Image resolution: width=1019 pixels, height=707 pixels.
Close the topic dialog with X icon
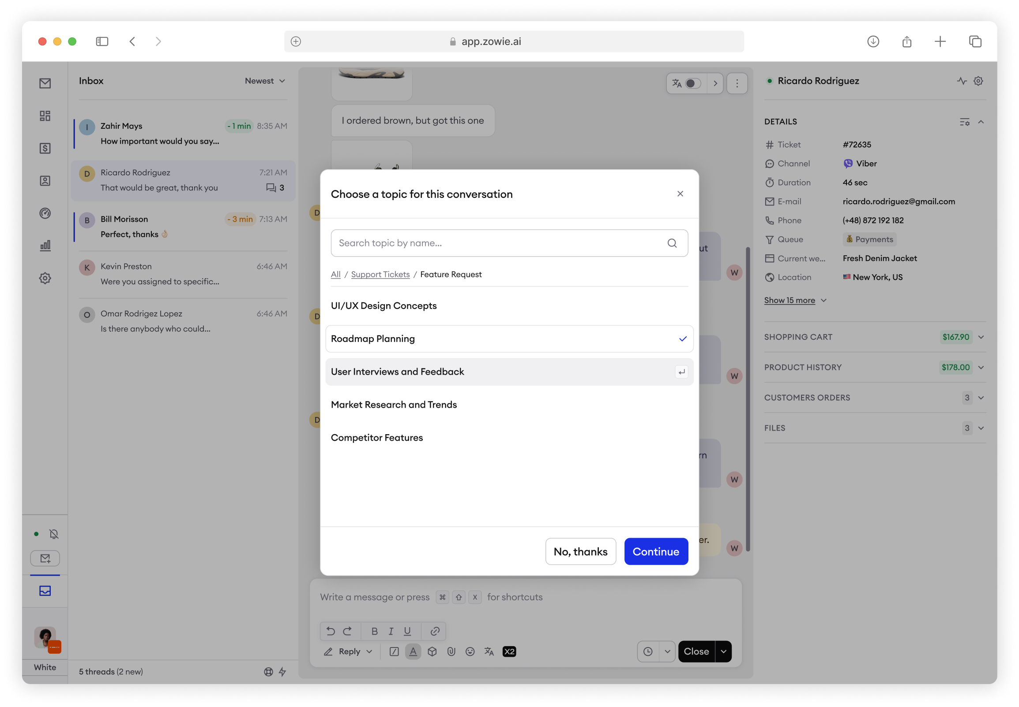(x=680, y=193)
